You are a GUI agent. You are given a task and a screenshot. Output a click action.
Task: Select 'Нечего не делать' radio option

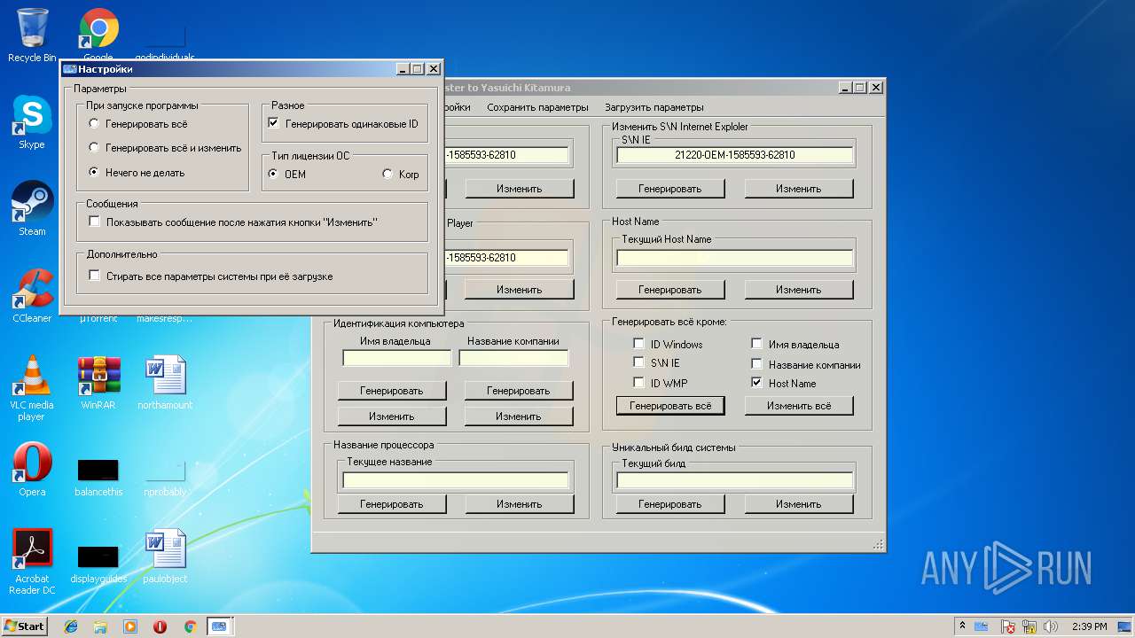coord(95,173)
